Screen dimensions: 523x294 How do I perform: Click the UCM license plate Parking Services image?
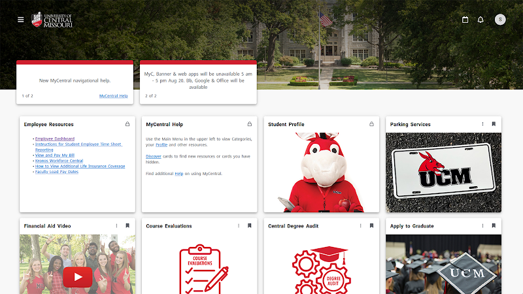point(444,172)
